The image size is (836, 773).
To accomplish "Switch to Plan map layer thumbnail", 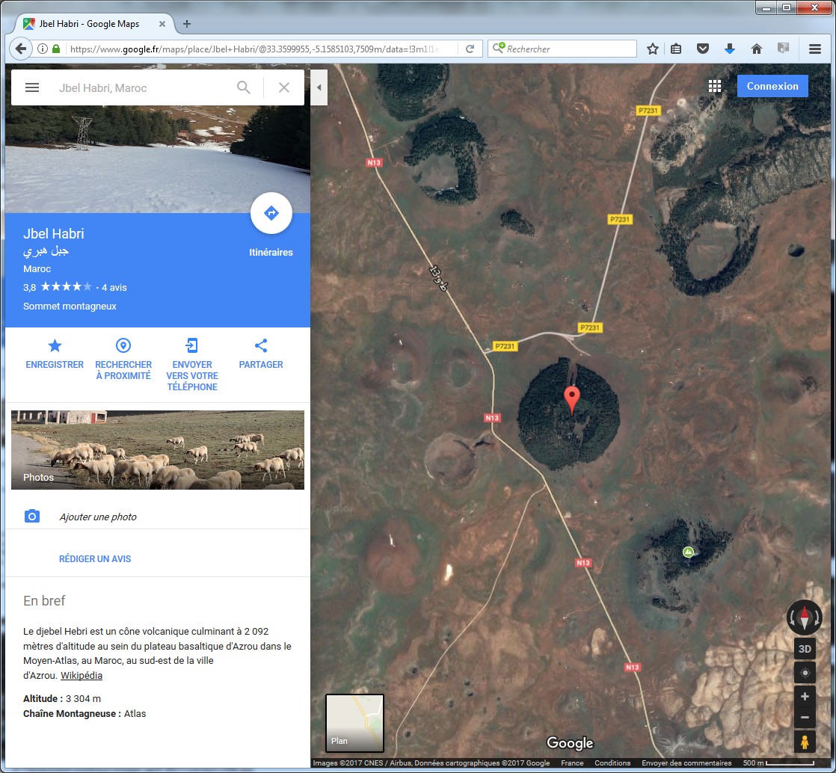I will tap(354, 723).
